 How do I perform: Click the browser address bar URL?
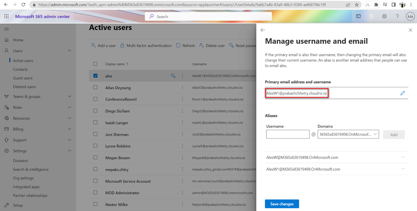[182, 5]
